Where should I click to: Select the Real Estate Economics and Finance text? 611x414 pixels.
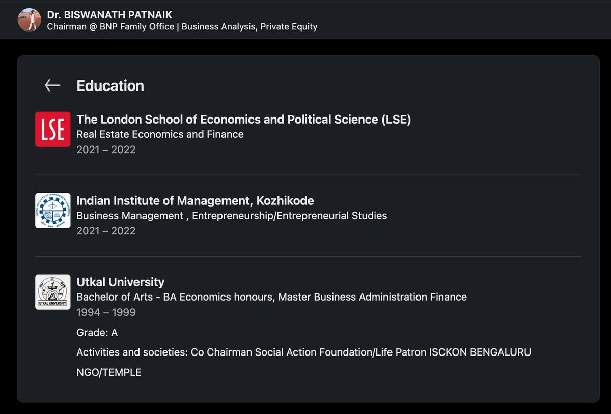tap(159, 134)
